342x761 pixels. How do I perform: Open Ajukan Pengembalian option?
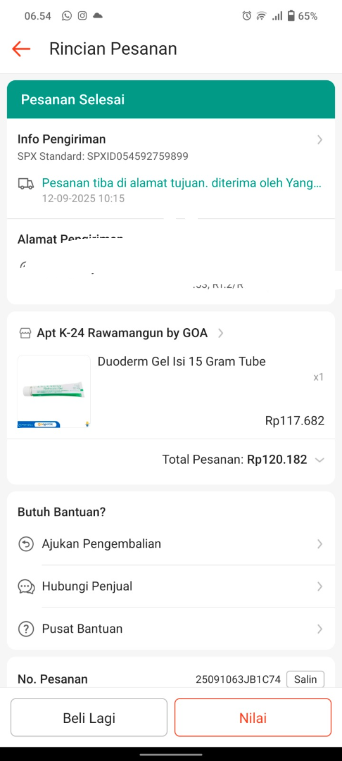tap(101, 544)
